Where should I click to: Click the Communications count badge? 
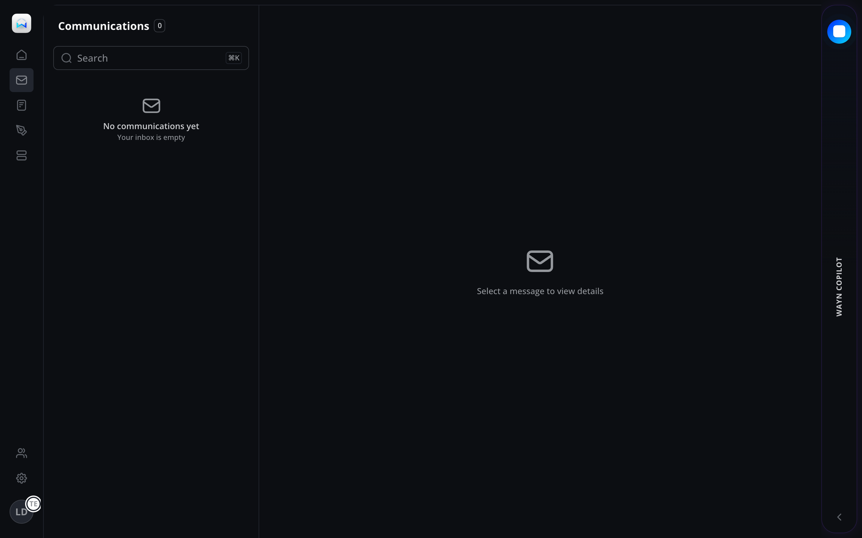160,26
